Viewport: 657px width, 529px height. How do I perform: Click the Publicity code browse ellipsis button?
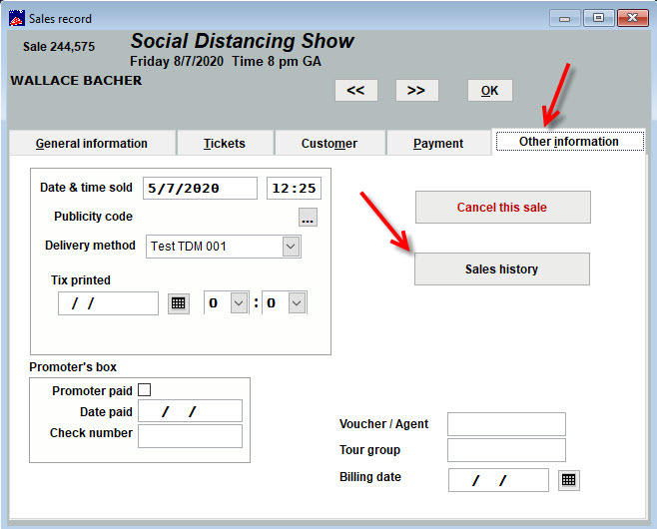pos(308,218)
